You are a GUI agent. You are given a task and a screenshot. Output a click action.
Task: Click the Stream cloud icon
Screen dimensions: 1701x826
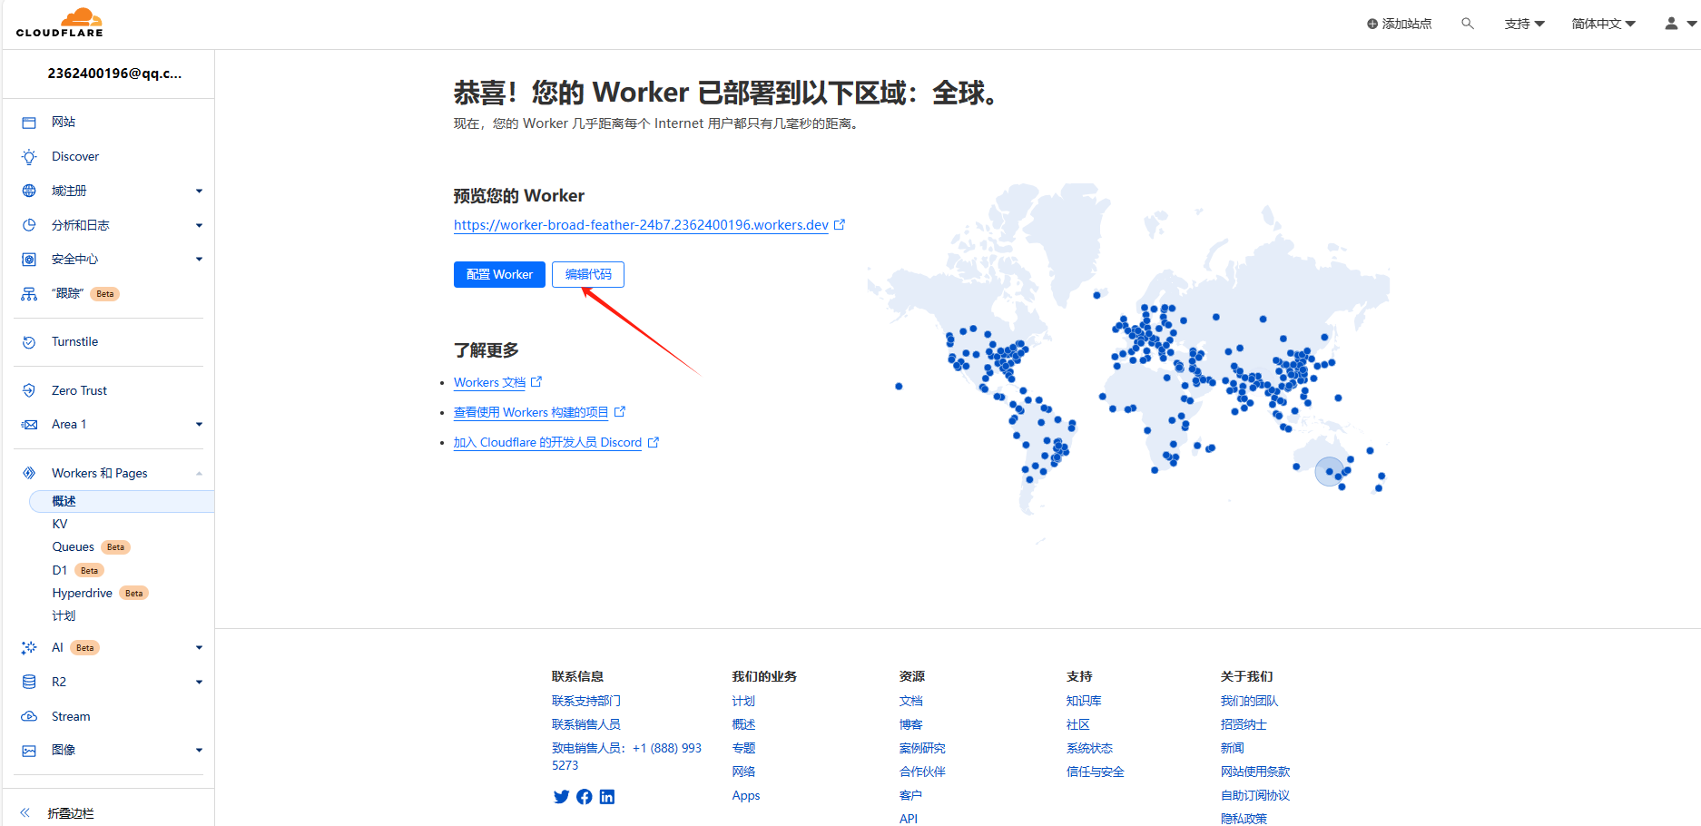coord(29,716)
